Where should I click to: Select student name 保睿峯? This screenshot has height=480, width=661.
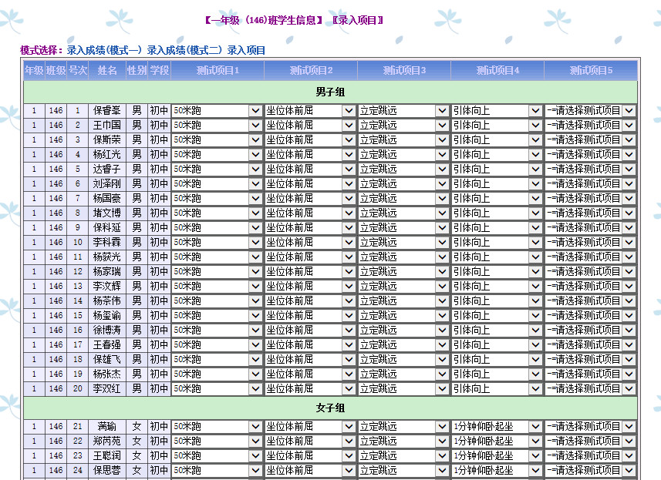tap(107, 111)
